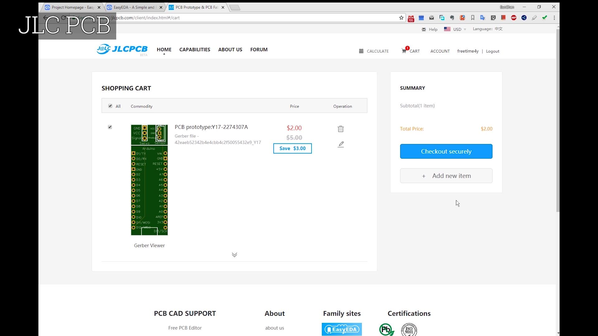This screenshot has width=598, height=336.
Task: Open the Gerber Viewer link
Action: coord(149,245)
